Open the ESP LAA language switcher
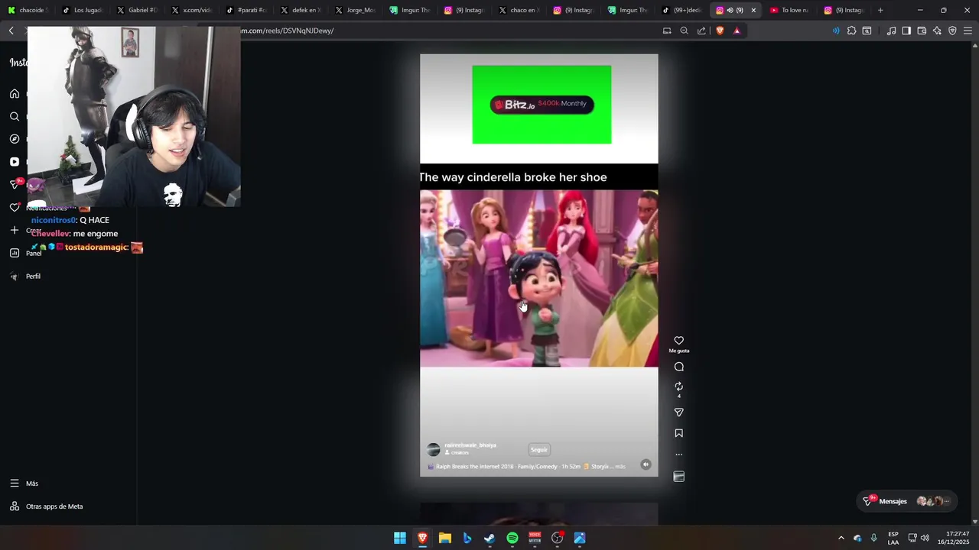 pos(893,538)
